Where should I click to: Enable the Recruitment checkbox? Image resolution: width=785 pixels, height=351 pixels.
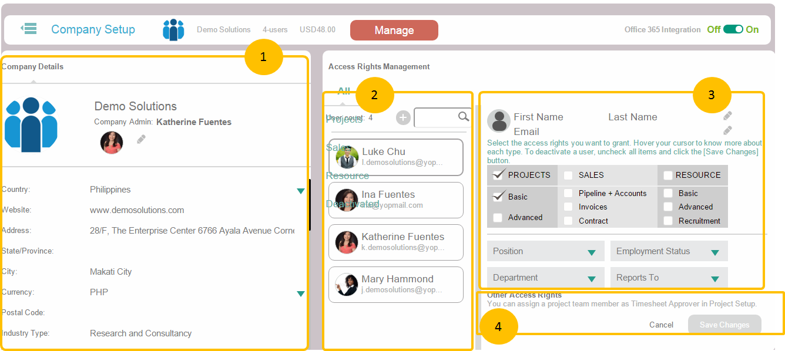[668, 221]
